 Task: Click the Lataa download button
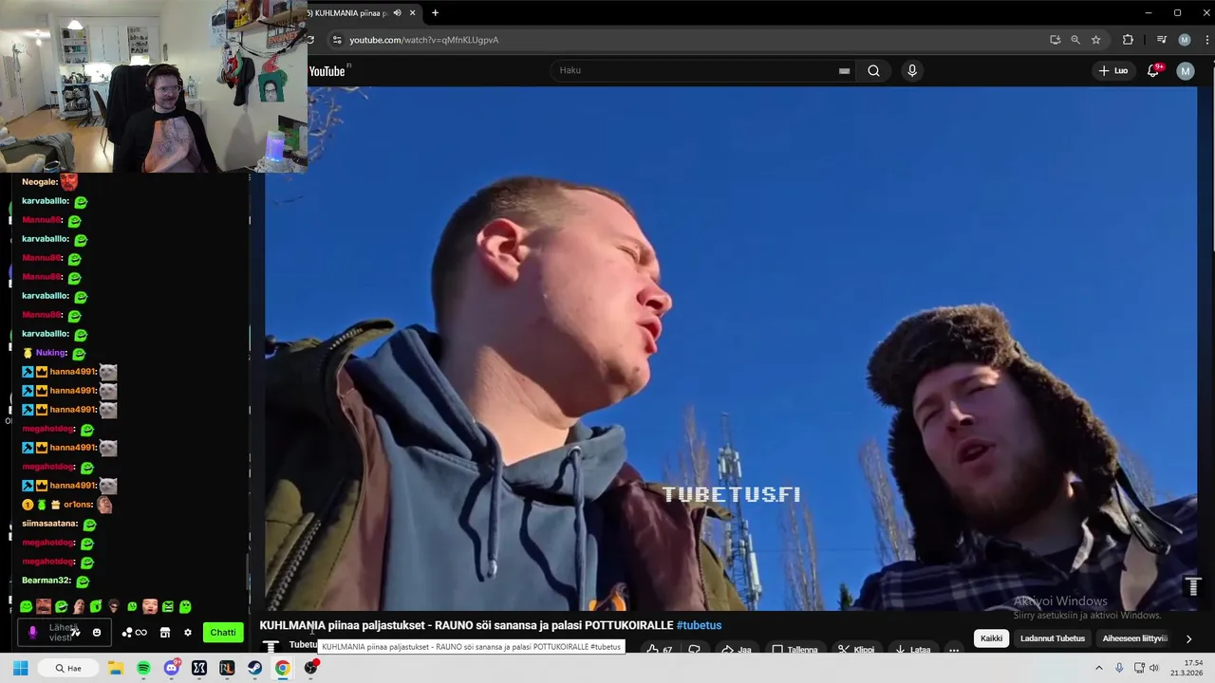[x=912, y=650]
